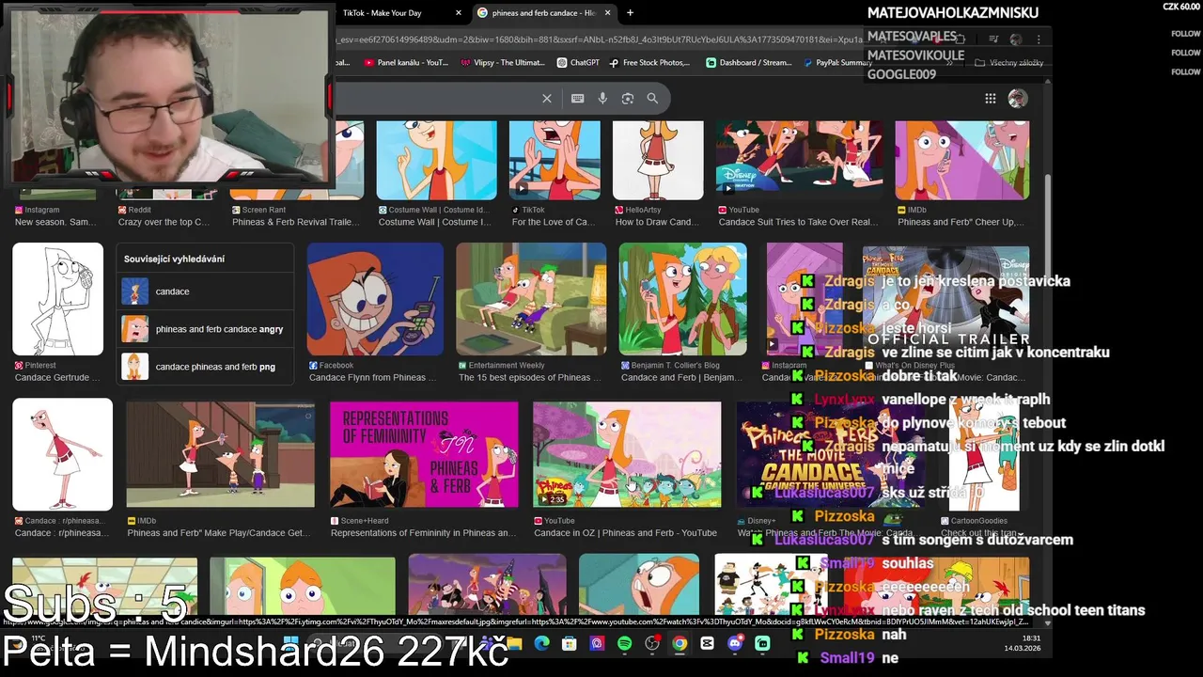This screenshot has height=677, width=1203.
Task: Open OBS Studio from the taskbar
Action: coord(652,644)
